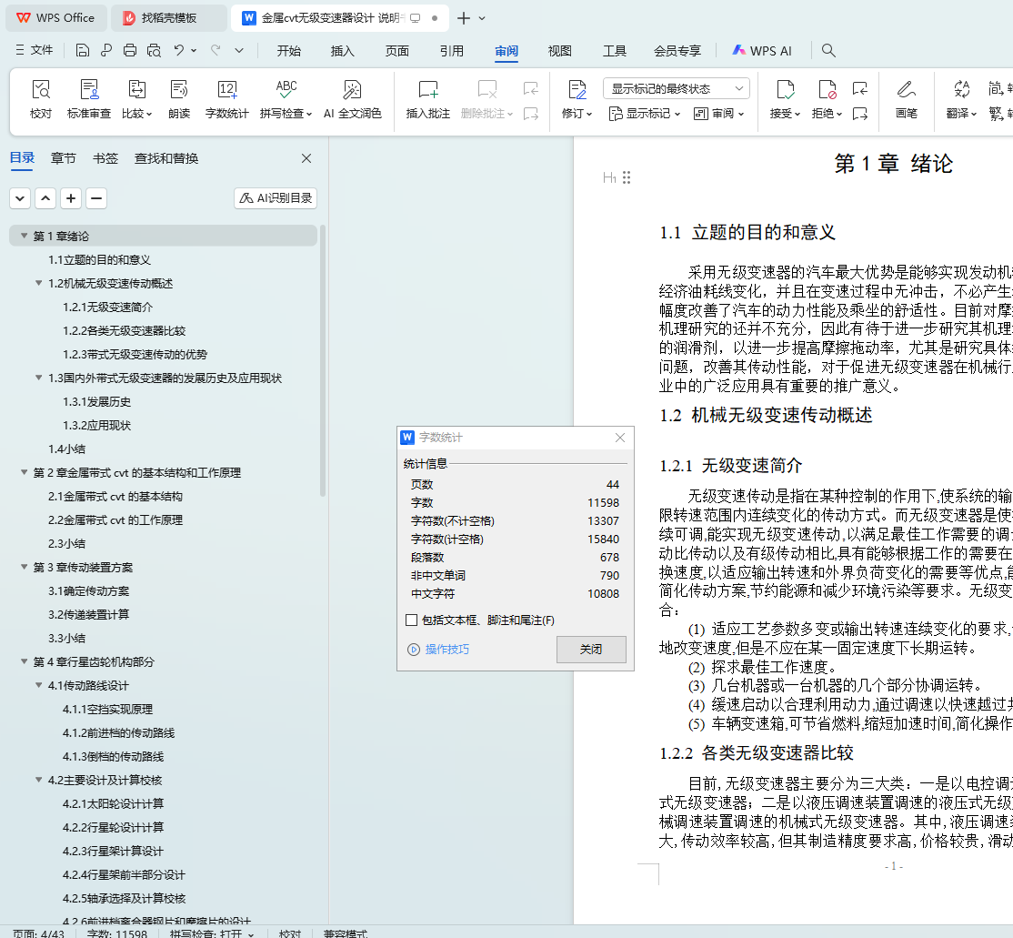1013x938 pixels.
Task: Click the previous change arrow icon
Action: [860, 88]
